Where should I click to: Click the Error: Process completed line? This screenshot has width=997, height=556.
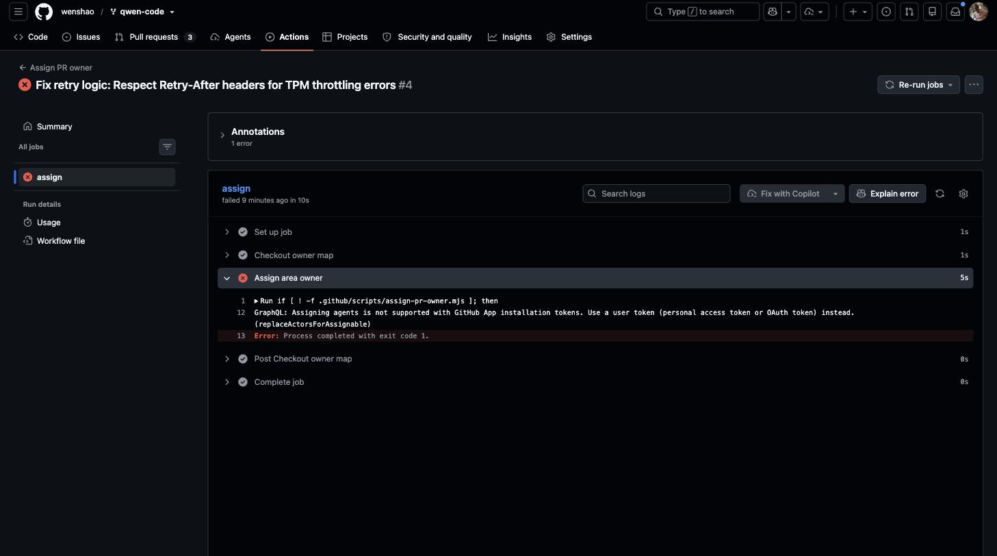595,336
